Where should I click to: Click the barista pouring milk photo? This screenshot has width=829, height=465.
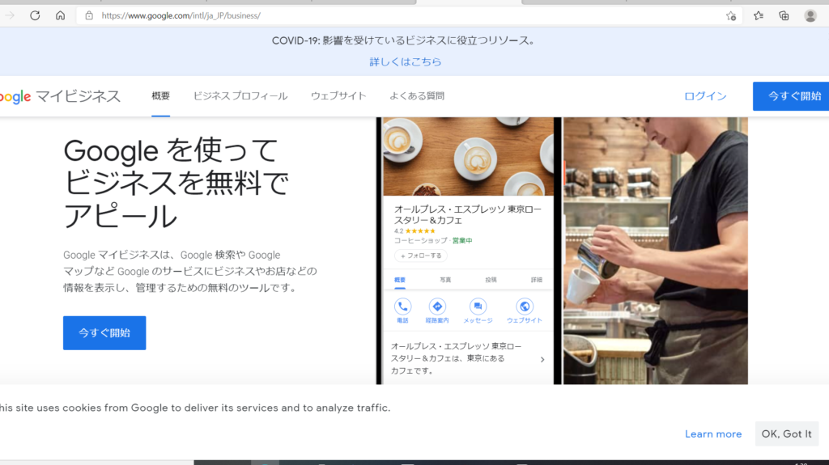656,251
